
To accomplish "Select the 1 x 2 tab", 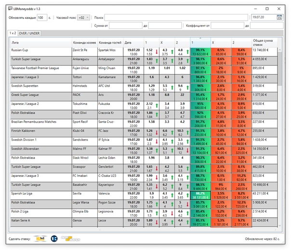I will click(x=13, y=33).
